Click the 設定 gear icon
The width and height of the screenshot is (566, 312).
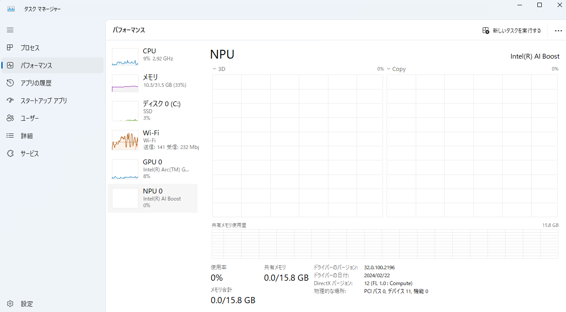10,304
